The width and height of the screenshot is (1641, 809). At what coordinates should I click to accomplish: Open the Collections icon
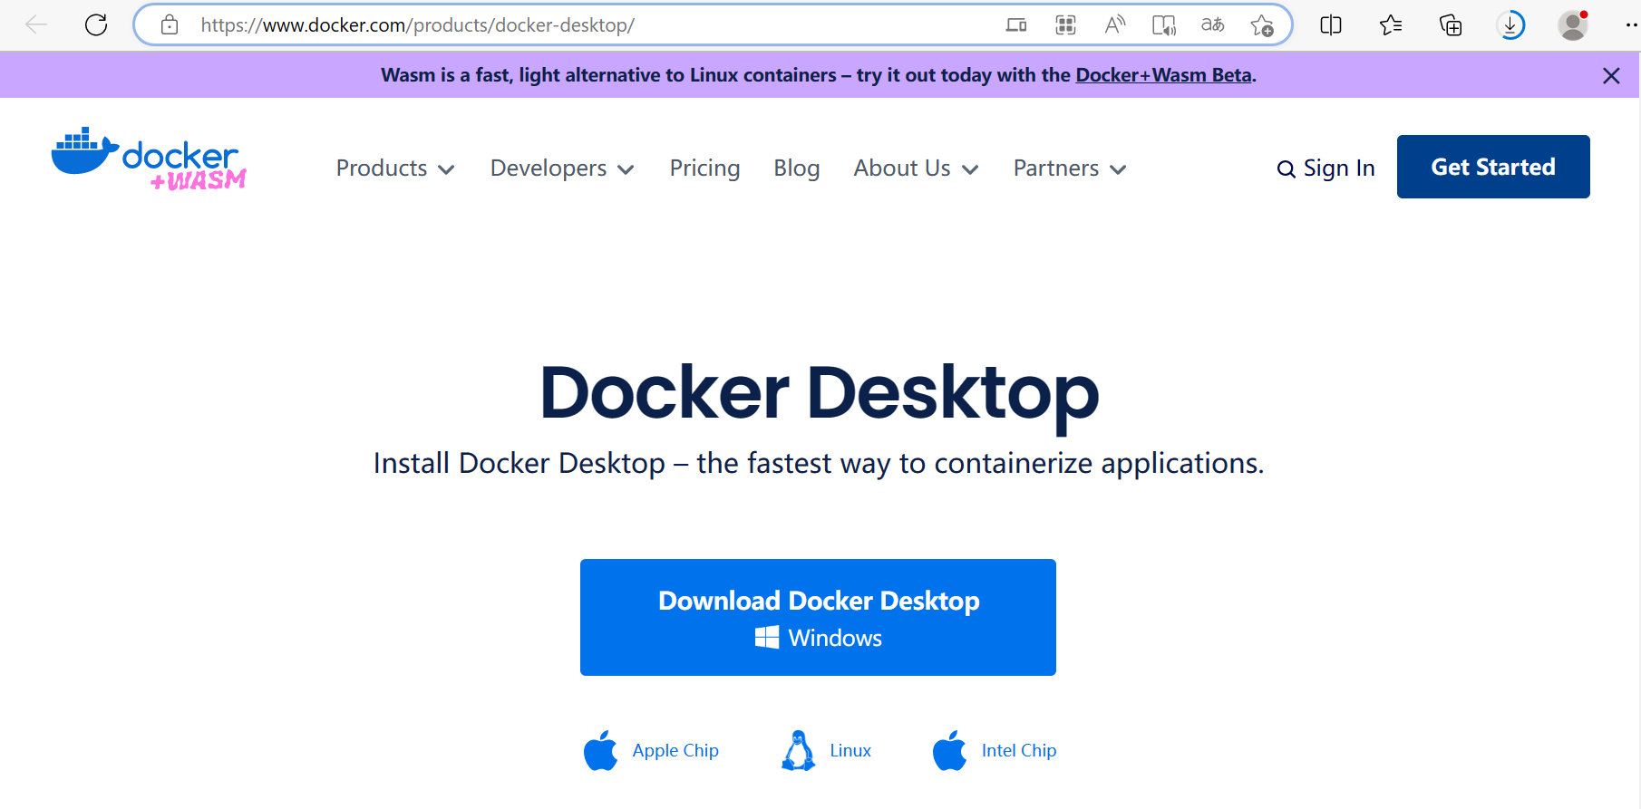point(1451,24)
